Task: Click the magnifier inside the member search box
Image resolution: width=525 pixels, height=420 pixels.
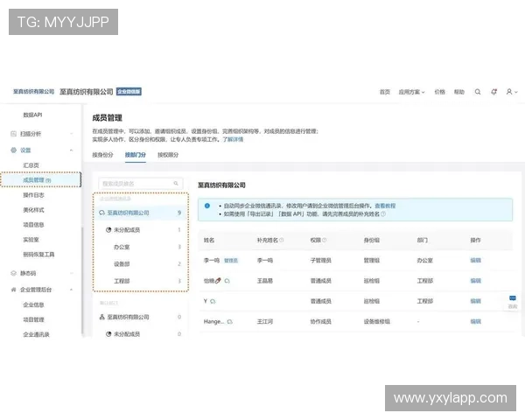Action: click(x=176, y=183)
